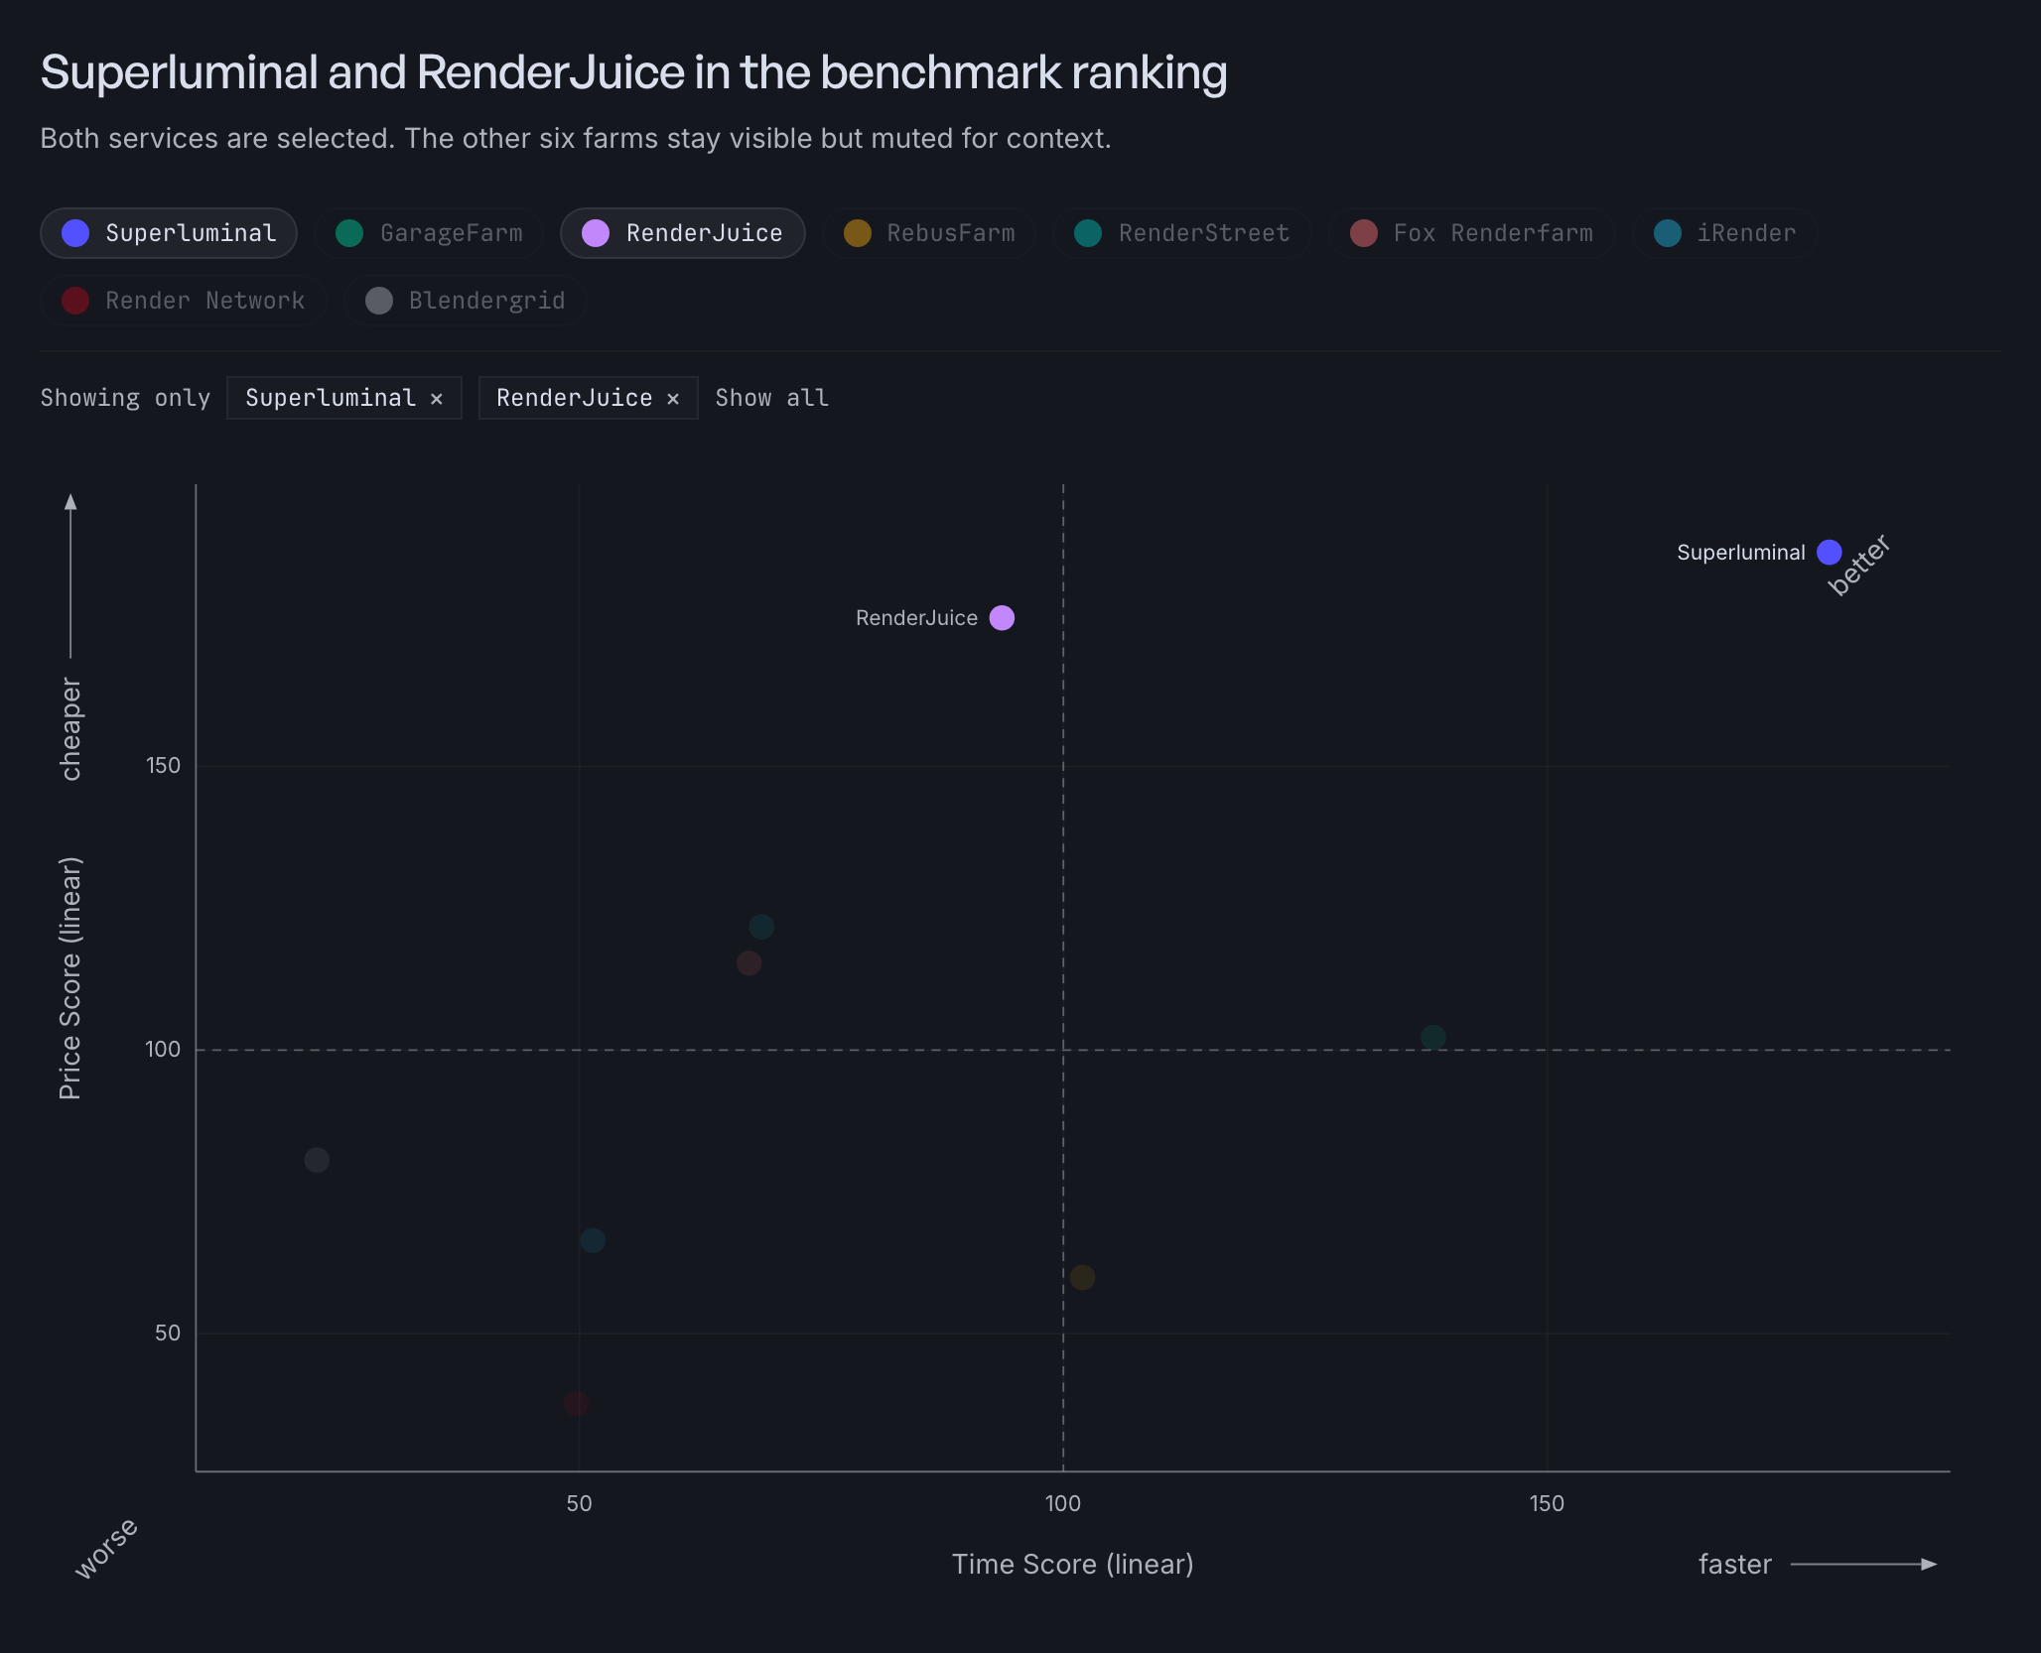
Task: Click the muted GarageFarm point near 100
Action: [1433, 1038]
